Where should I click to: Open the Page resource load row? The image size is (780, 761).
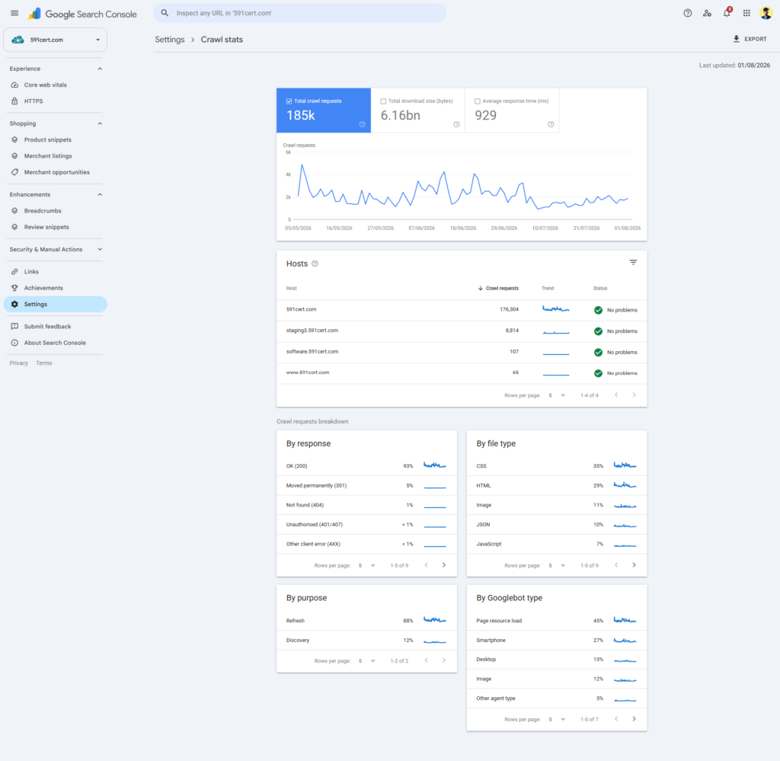(x=557, y=621)
